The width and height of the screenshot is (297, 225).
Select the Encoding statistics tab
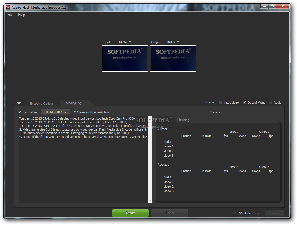click(x=163, y=120)
